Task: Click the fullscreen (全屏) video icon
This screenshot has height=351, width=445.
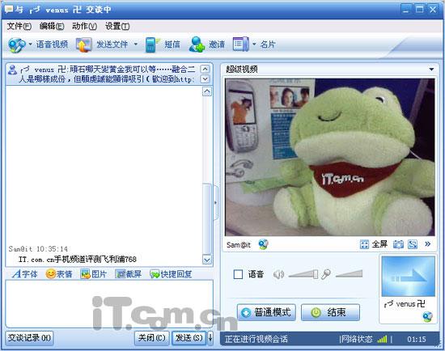Action: pos(364,244)
